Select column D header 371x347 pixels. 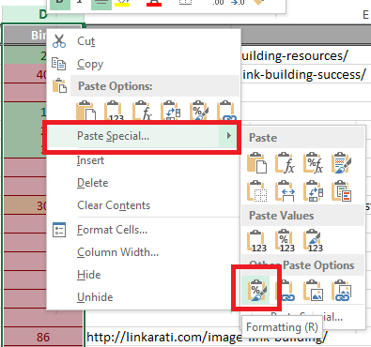(x=43, y=14)
